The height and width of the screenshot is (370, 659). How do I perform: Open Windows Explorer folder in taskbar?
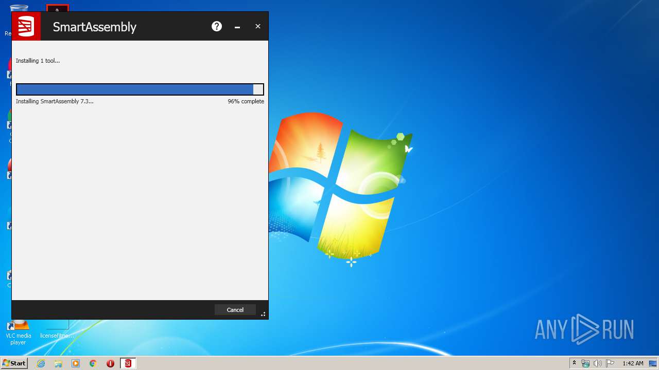(58, 363)
